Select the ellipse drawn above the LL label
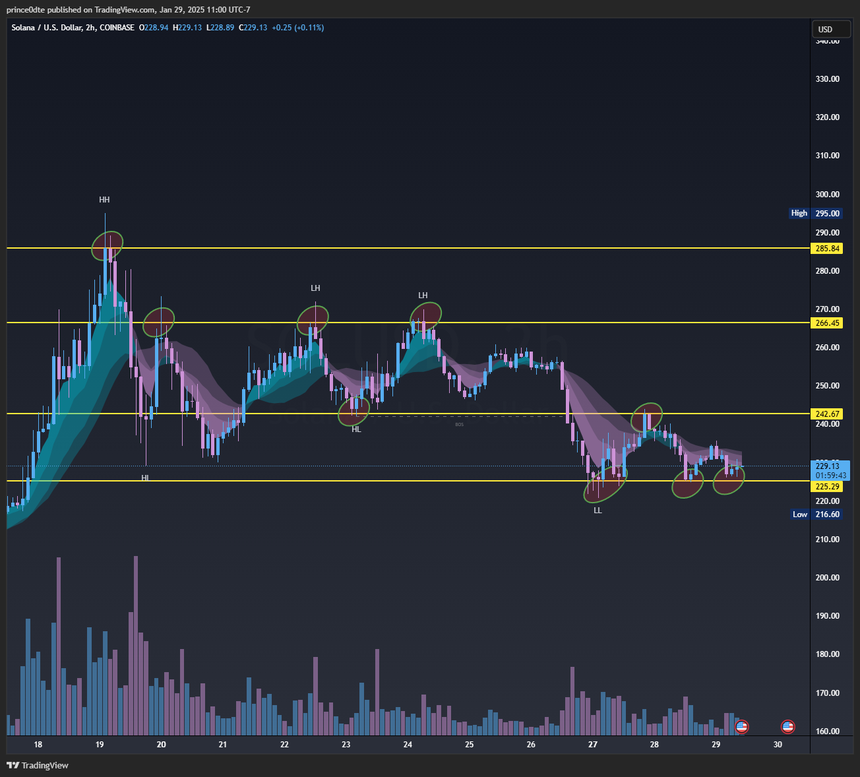Screen dimensions: 860x777 pos(606,483)
